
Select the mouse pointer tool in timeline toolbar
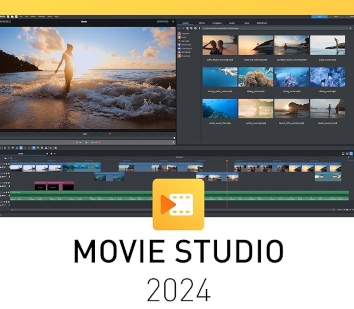click(x=34, y=148)
